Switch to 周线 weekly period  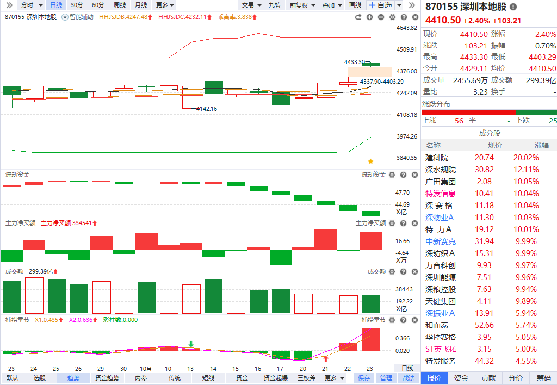click(x=120, y=5)
